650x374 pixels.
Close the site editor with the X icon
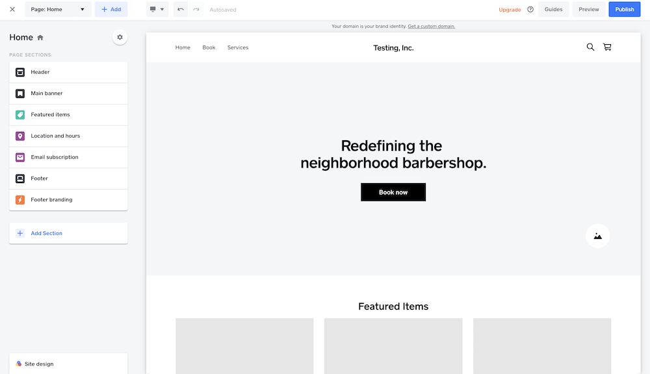click(12, 9)
